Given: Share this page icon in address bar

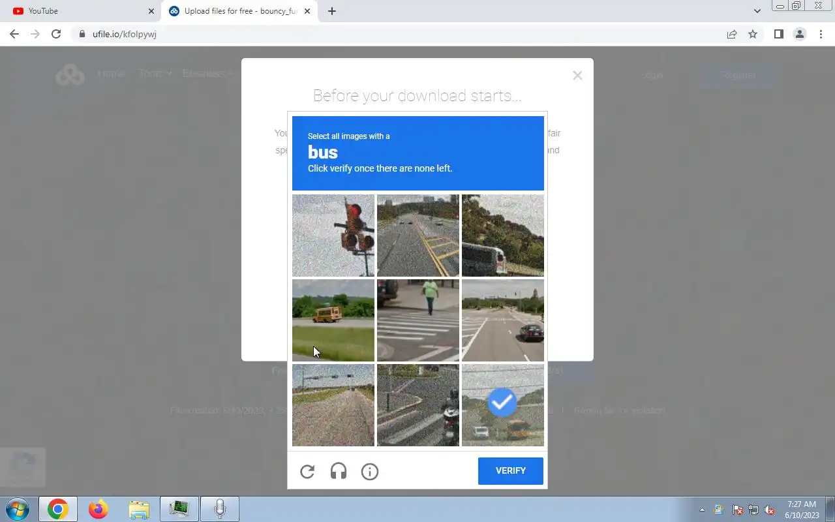Looking at the screenshot, I should coord(732,34).
